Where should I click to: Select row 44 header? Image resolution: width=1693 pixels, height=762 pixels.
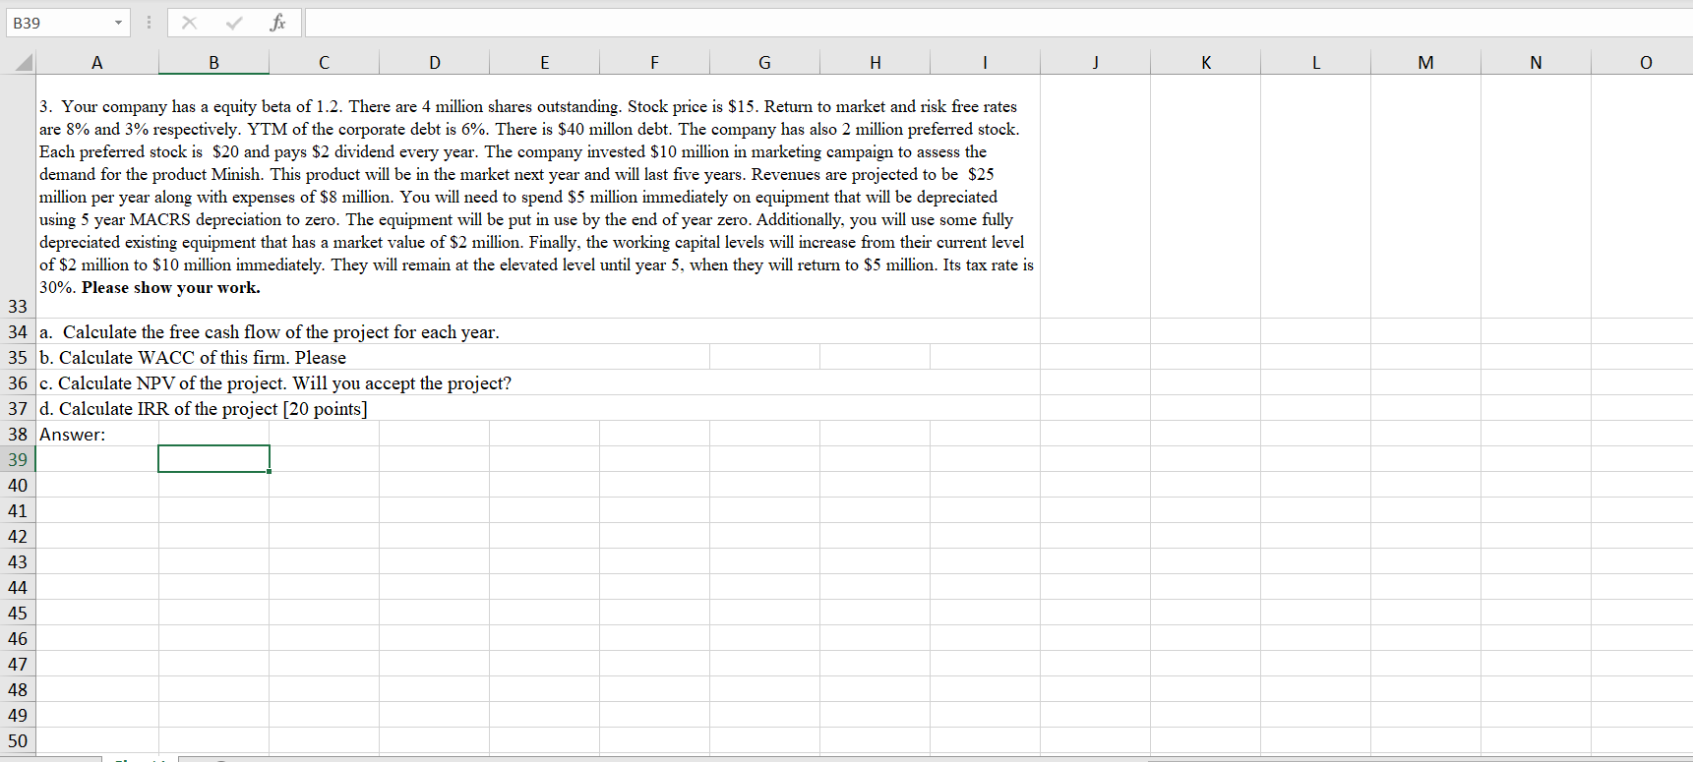(18, 587)
